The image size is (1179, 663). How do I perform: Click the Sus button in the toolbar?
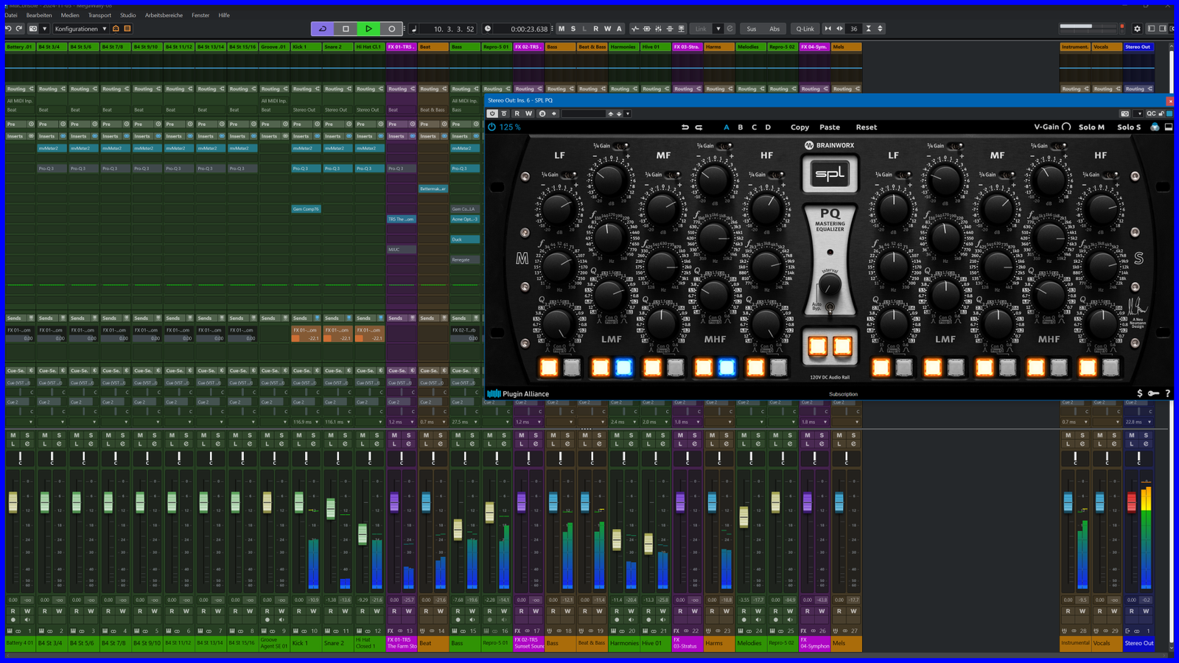[x=751, y=29]
